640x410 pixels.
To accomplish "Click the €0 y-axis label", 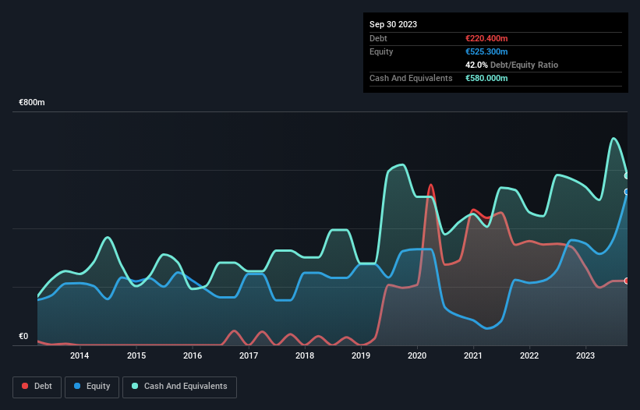I will point(23,336).
